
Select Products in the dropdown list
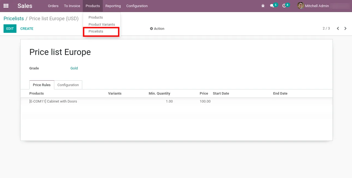[x=96, y=17]
